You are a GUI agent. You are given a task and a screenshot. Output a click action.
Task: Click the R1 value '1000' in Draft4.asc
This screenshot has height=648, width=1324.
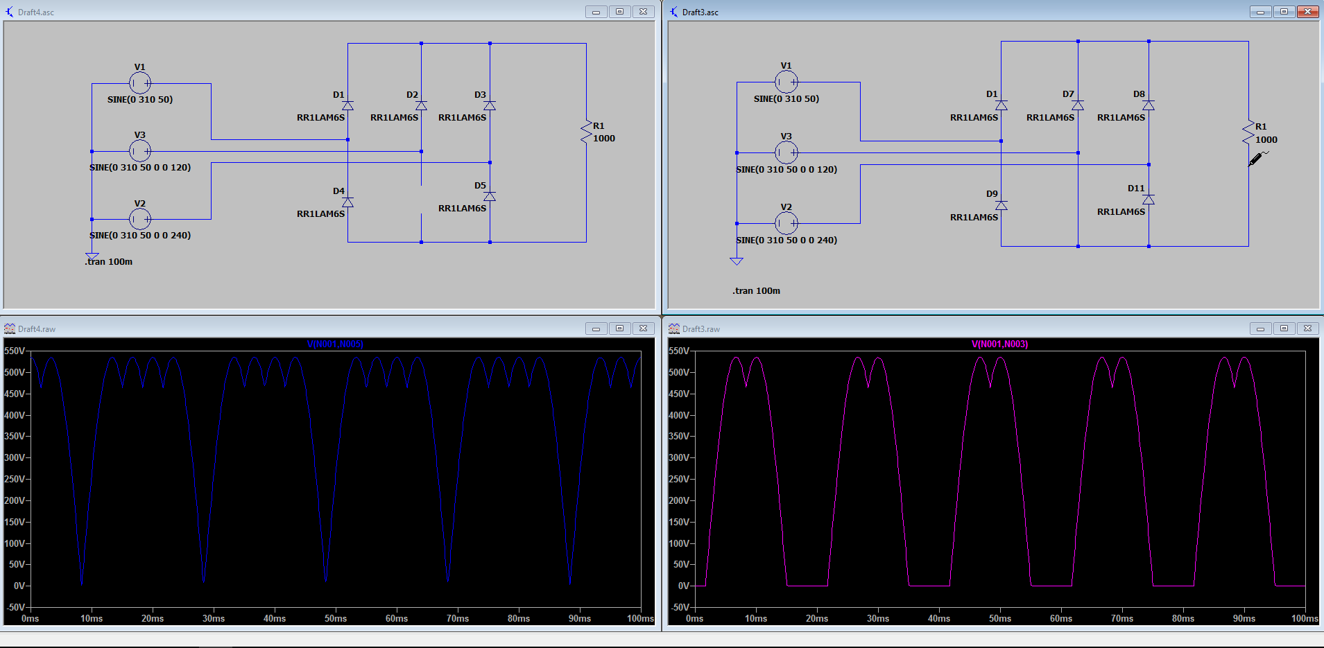604,139
